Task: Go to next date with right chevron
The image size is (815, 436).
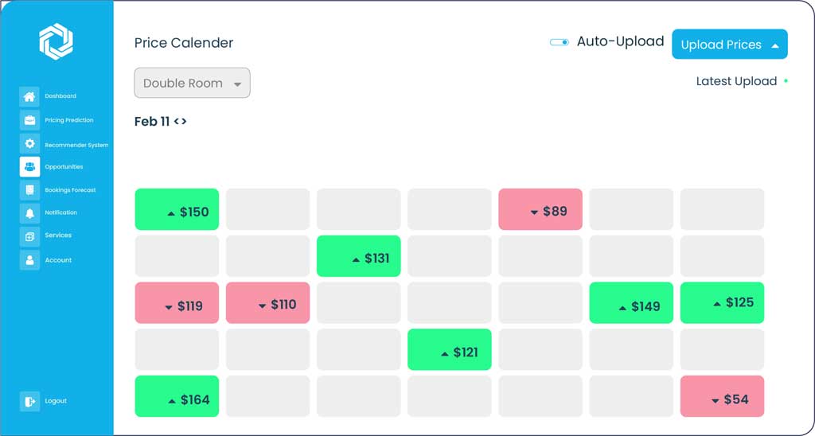Action: click(x=184, y=122)
